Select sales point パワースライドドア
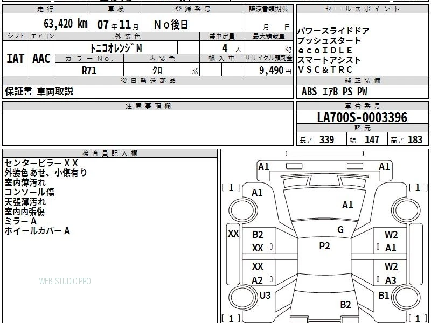Image resolution: width=431 pixels, height=323 pixels. 333,31
